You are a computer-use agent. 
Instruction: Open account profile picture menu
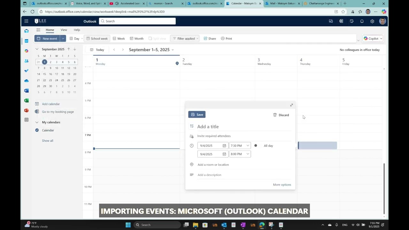382,21
